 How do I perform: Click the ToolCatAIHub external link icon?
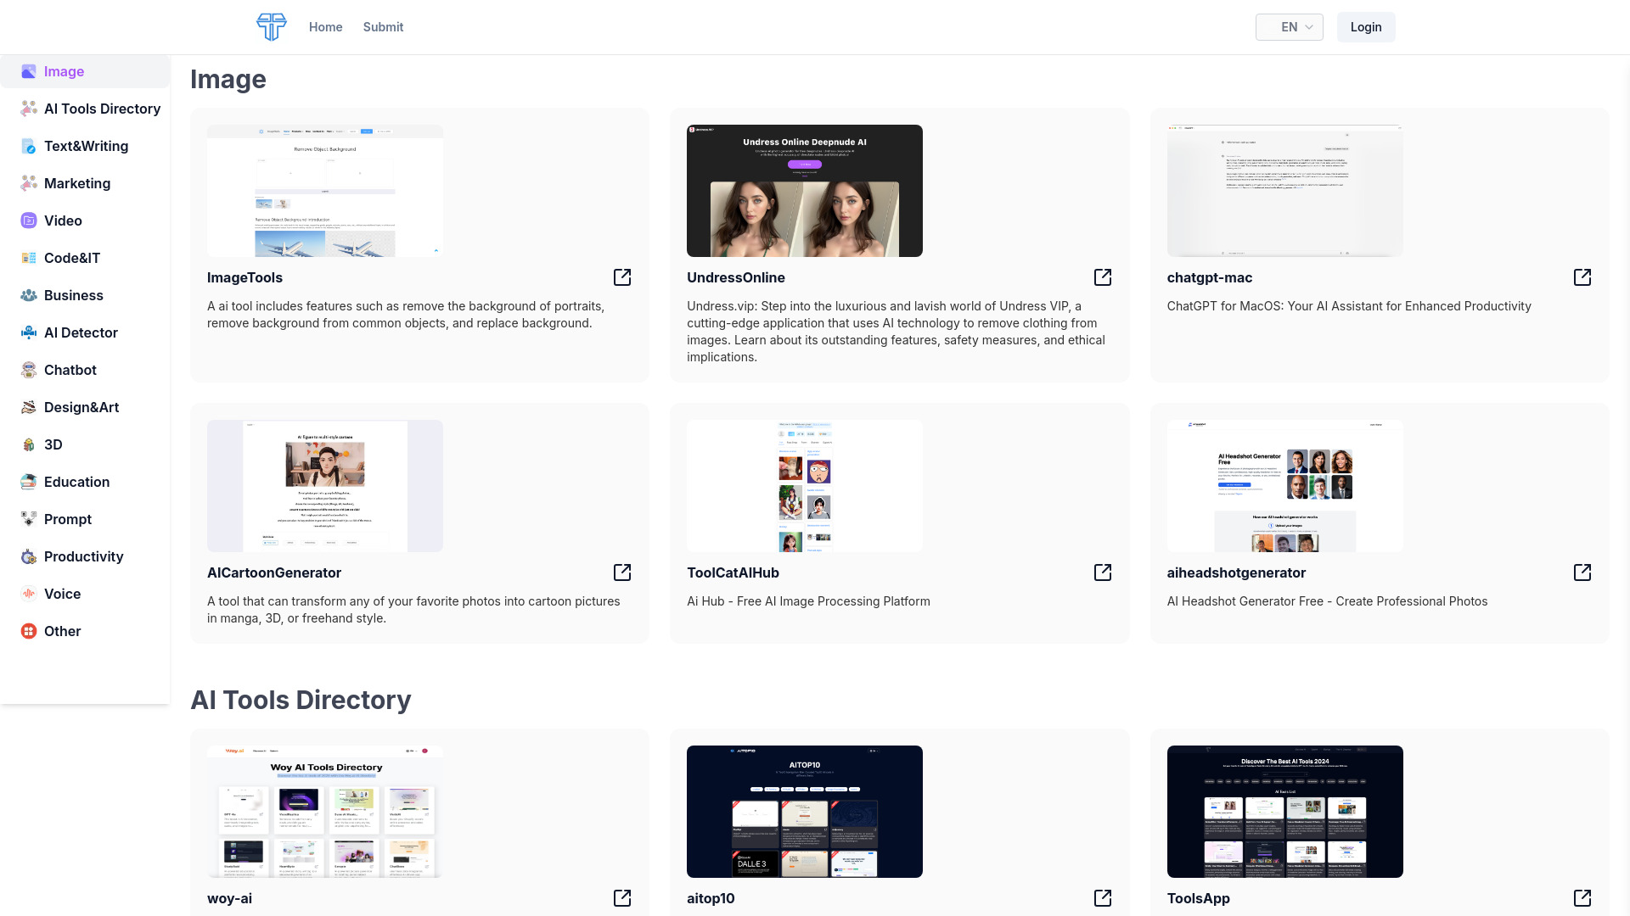coord(1102,572)
